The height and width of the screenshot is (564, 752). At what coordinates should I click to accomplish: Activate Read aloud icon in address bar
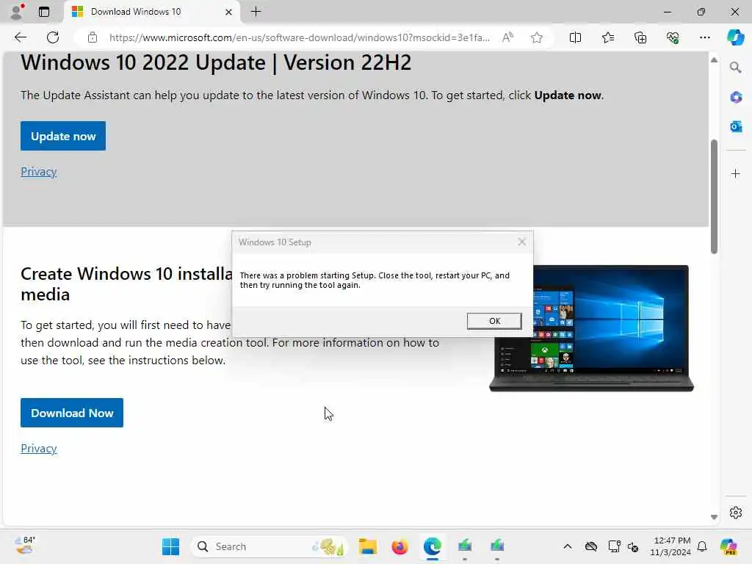click(508, 37)
